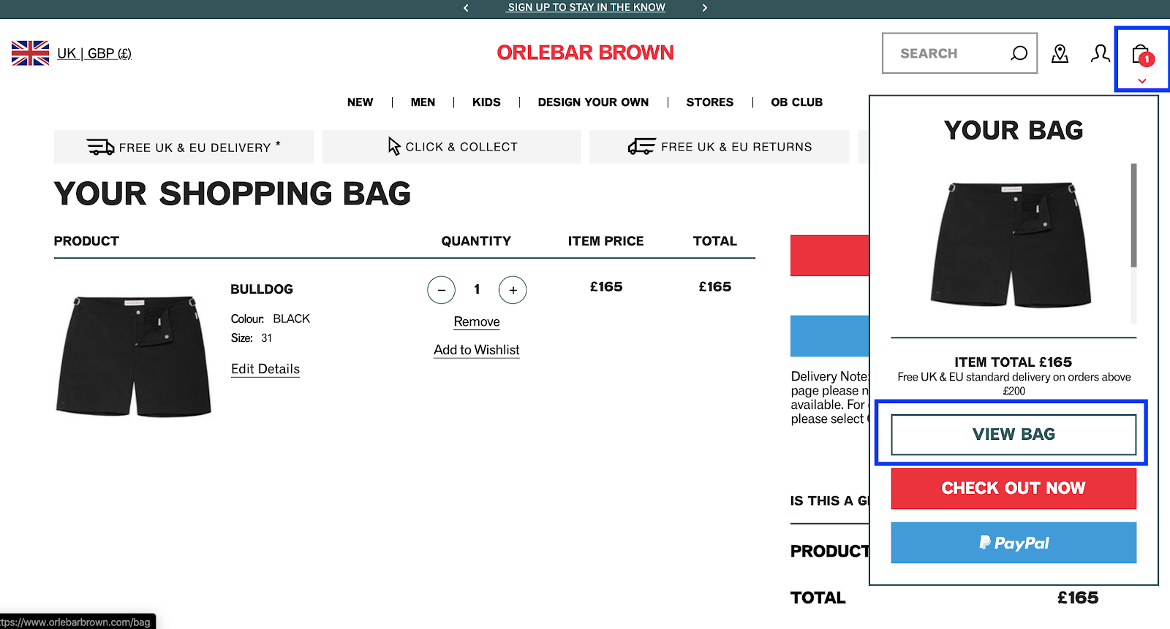Go to Orlebar Brown homepage logo
Screen dimensions: 1170x629
(x=585, y=53)
